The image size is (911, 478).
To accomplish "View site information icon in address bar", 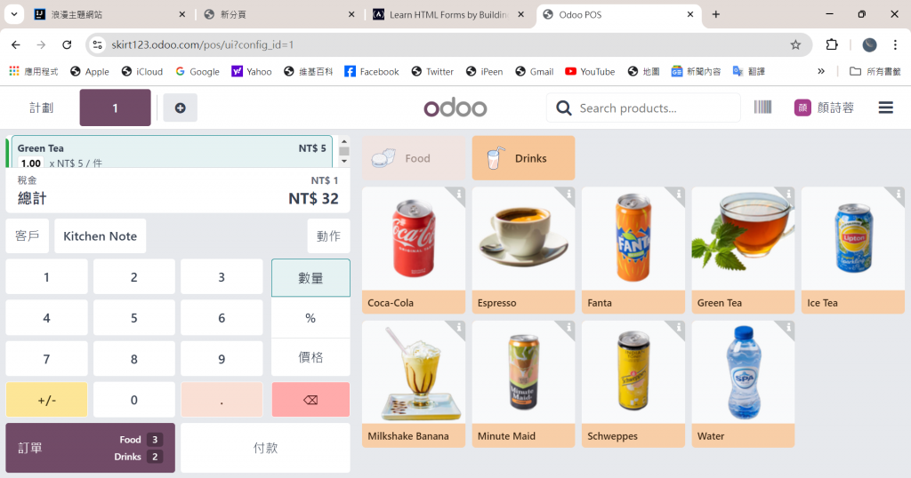I will click(97, 44).
